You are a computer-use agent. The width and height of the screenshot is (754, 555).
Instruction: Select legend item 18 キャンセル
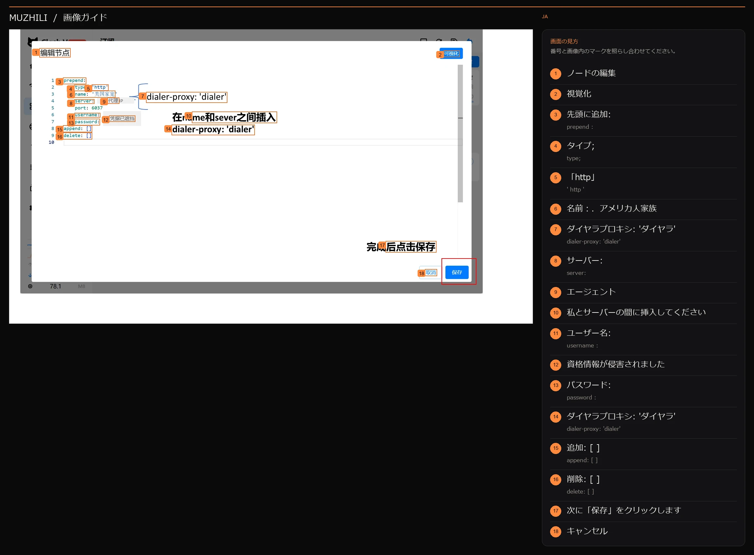(x=643, y=531)
